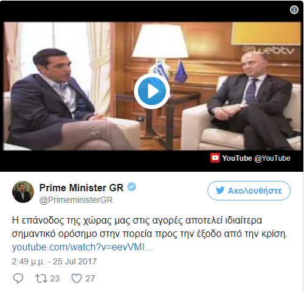Open the @YouTube handle label

coord(272,158)
